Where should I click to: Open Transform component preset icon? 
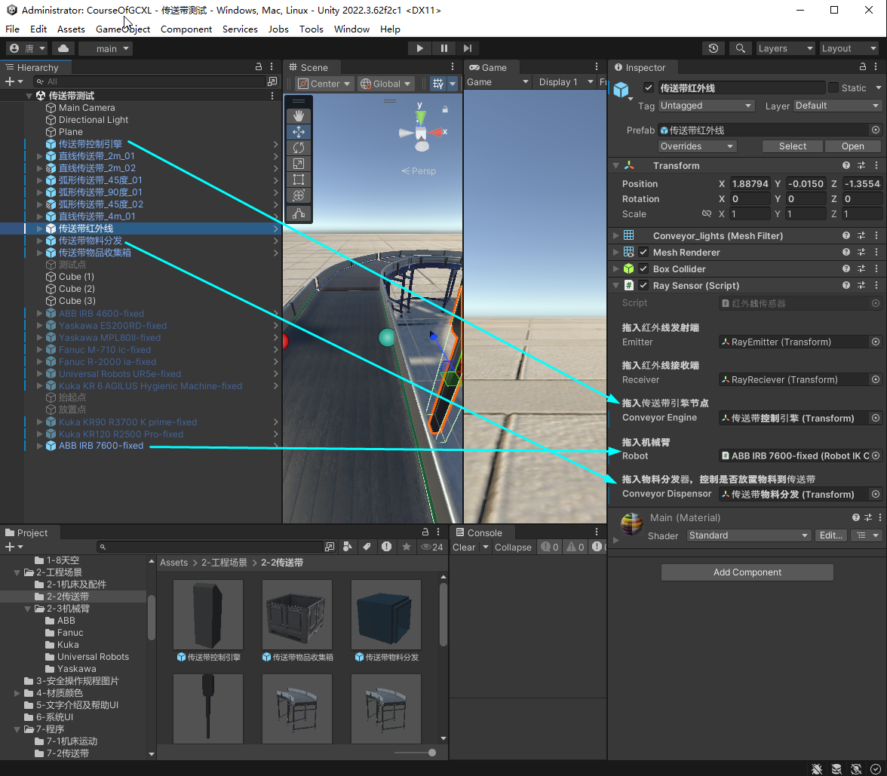pyautogui.click(x=861, y=166)
